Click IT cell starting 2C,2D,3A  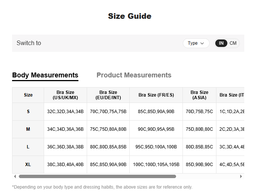tap(230, 129)
